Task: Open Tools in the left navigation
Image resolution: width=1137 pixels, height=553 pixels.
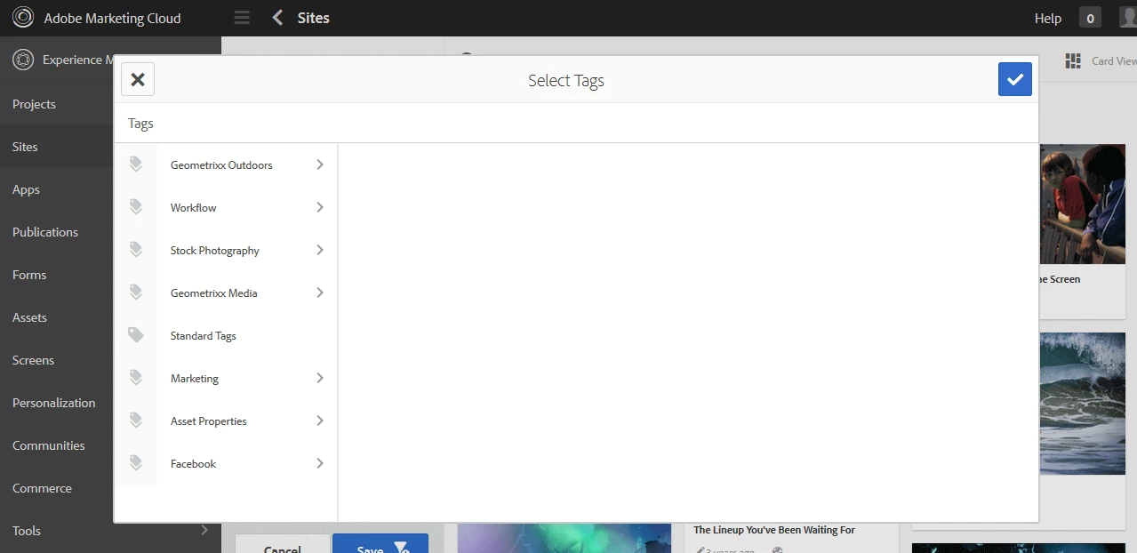Action: 27,531
